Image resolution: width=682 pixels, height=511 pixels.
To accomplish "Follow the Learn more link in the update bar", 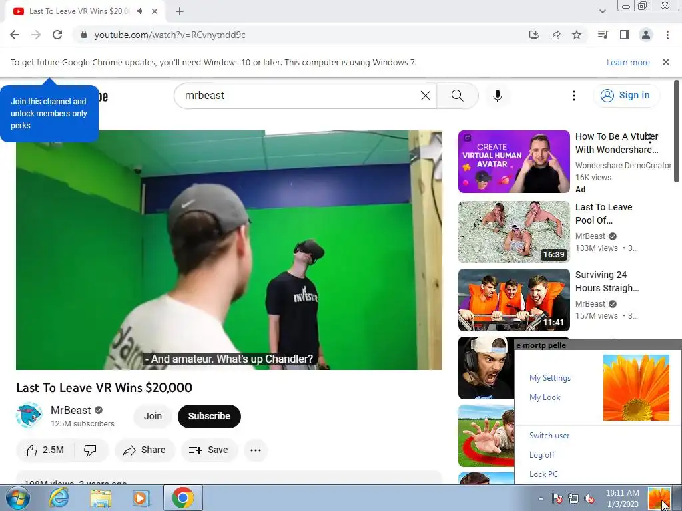I will click(x=628, y=62).
